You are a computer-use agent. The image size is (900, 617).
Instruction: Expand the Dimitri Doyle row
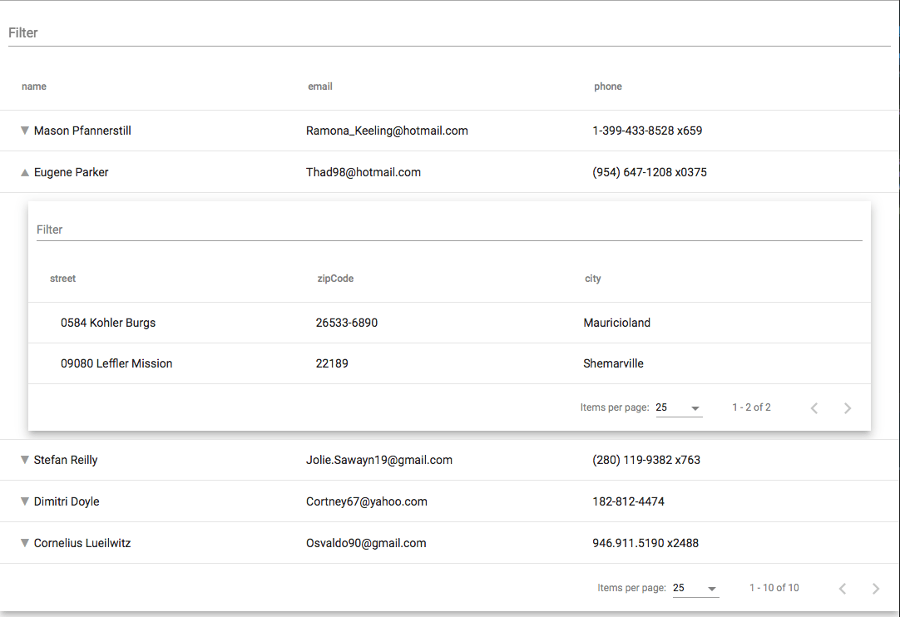point(24,501)
